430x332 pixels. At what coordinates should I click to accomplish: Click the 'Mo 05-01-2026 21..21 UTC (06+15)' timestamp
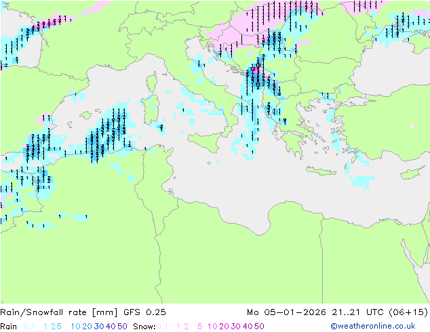(337, 312)
